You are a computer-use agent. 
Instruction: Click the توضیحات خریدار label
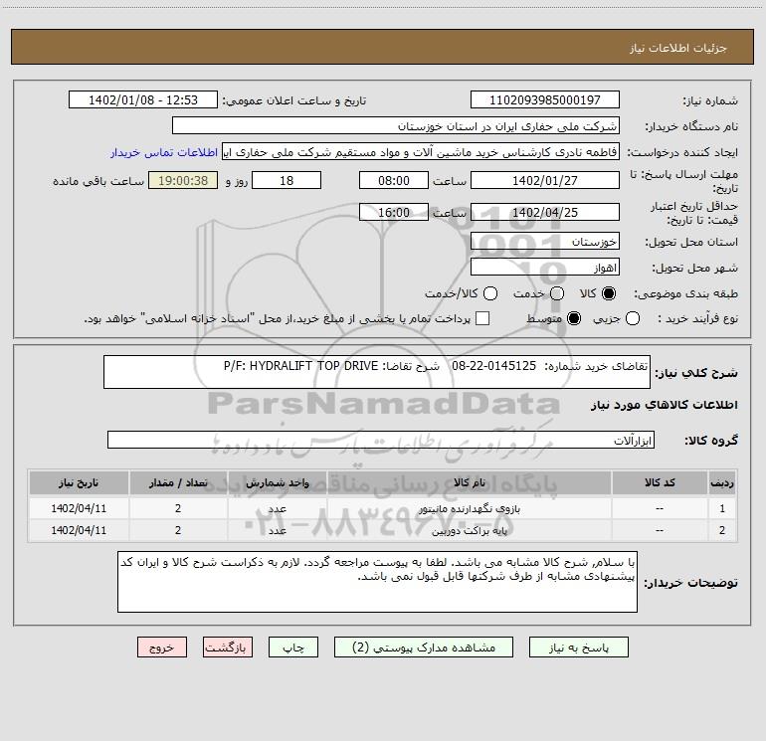pyautogui.click(x=690, y=583)
